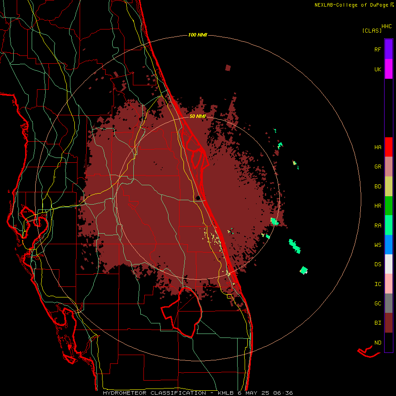Click the ND legend label
This screenshot has height=396, width=396.
pyautogui.click(x=378, y=342)
